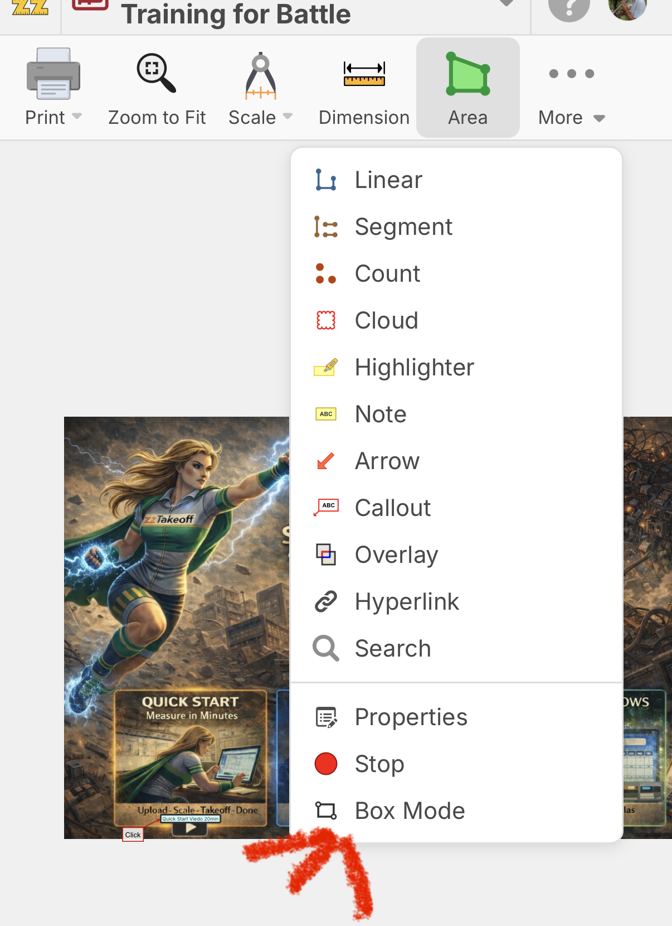Pick the Count tool
This screenshot has width=672, height=926.
(x=387, y=274)
